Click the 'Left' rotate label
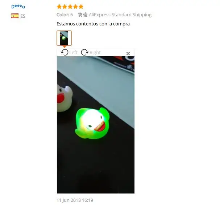This screenshot has height=208, width=220. pyautogui.click(x=73, y=52)
